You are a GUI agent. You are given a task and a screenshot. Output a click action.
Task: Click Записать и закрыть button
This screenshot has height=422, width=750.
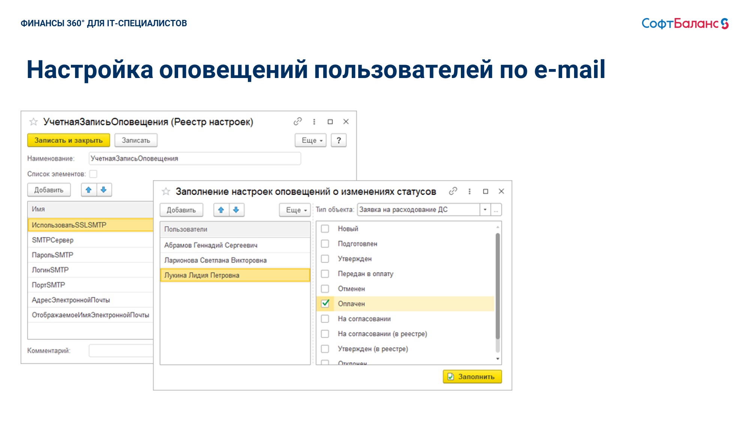[69, 140]
